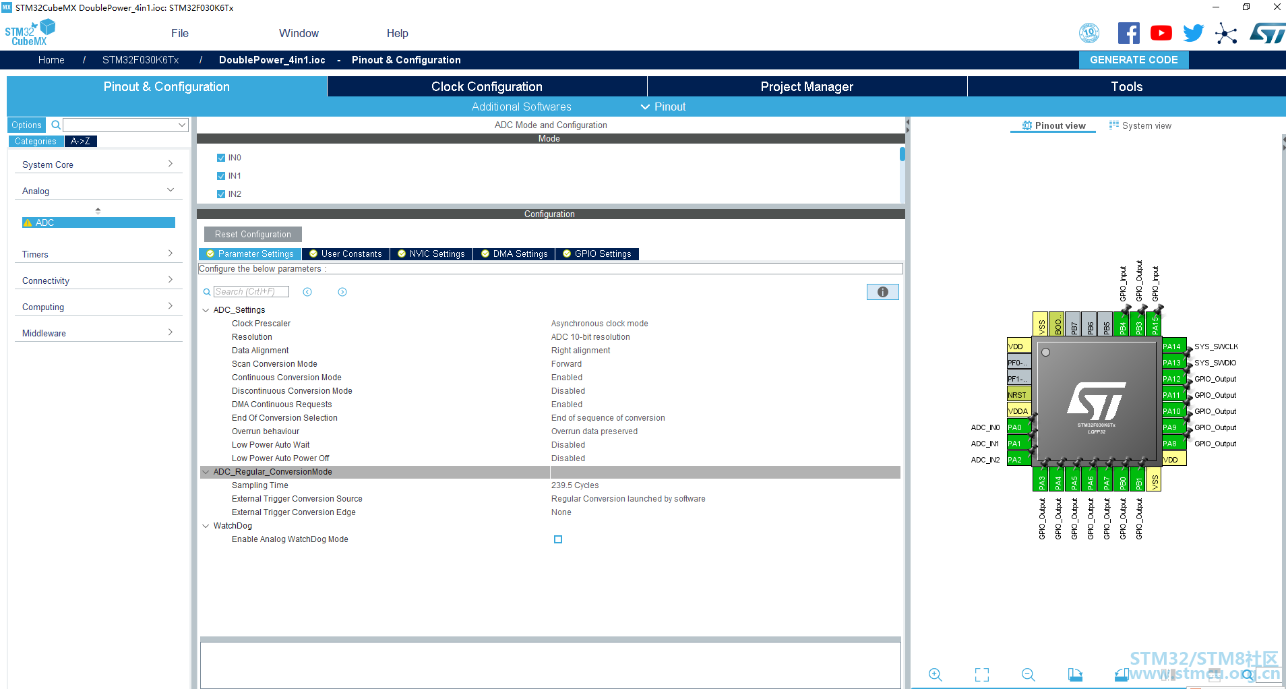Expand the System Core category
Image resolution: width=1286 pixels, height=689 pixels.
98,164
